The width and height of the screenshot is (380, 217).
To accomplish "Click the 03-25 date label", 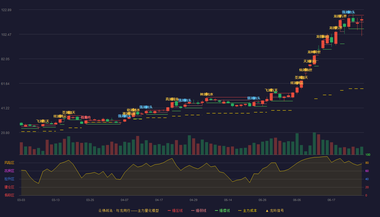I will pos(90,200).
